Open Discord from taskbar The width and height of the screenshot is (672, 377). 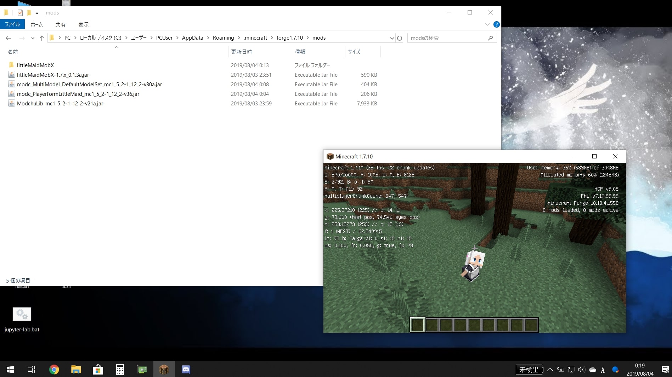click(x=186, y=369)
